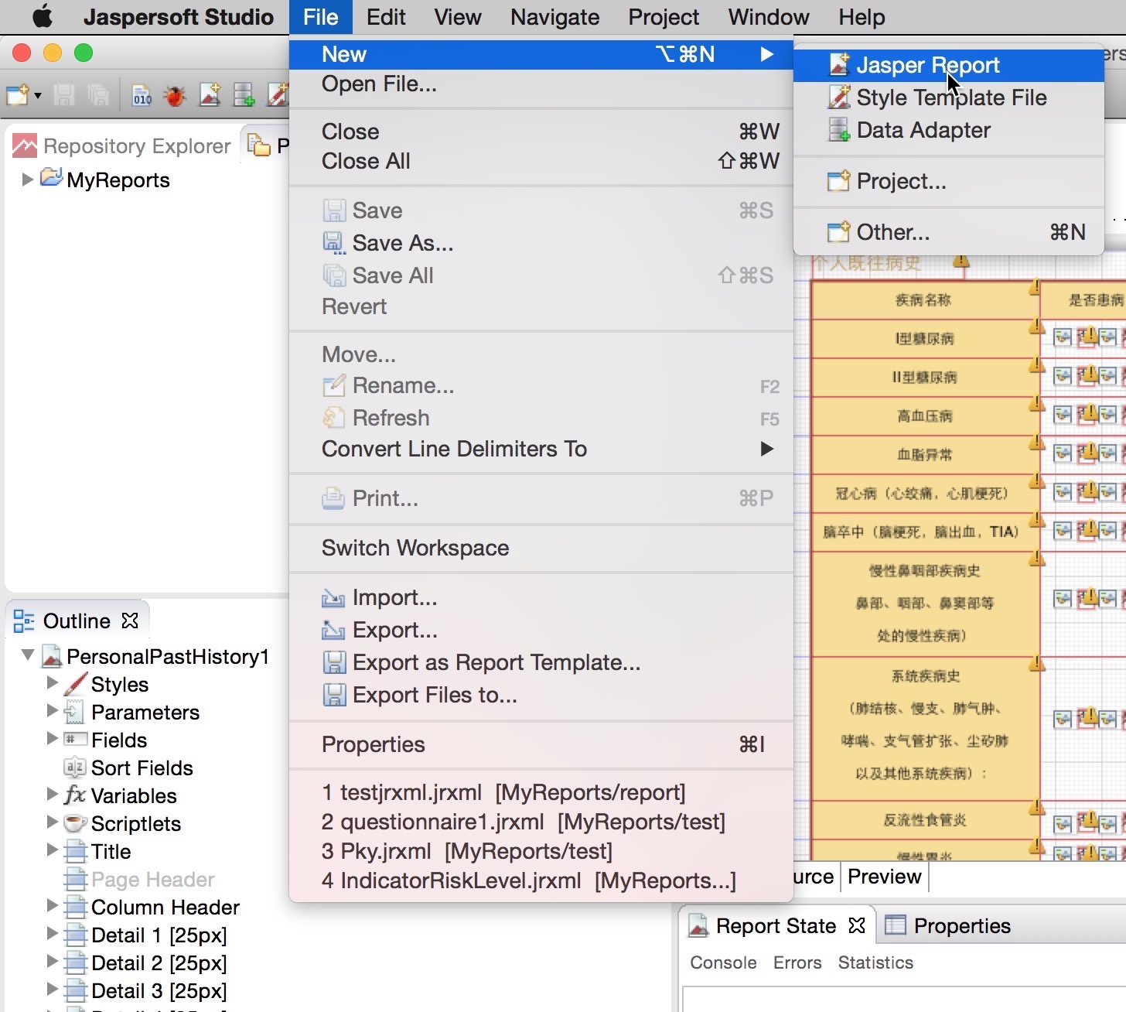Open recent file testjrxml.jrxml
Viewport: 1126px width, 1012px height.
541,792
